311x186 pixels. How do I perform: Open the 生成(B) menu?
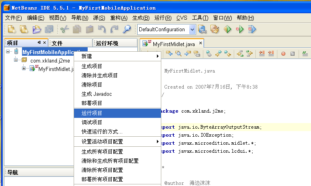141,18
